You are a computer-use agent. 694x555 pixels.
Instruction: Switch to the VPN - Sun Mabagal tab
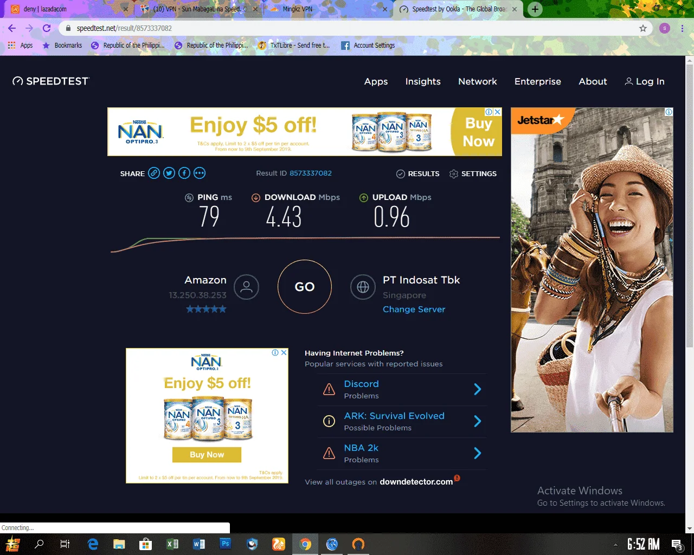click(199, 9)
